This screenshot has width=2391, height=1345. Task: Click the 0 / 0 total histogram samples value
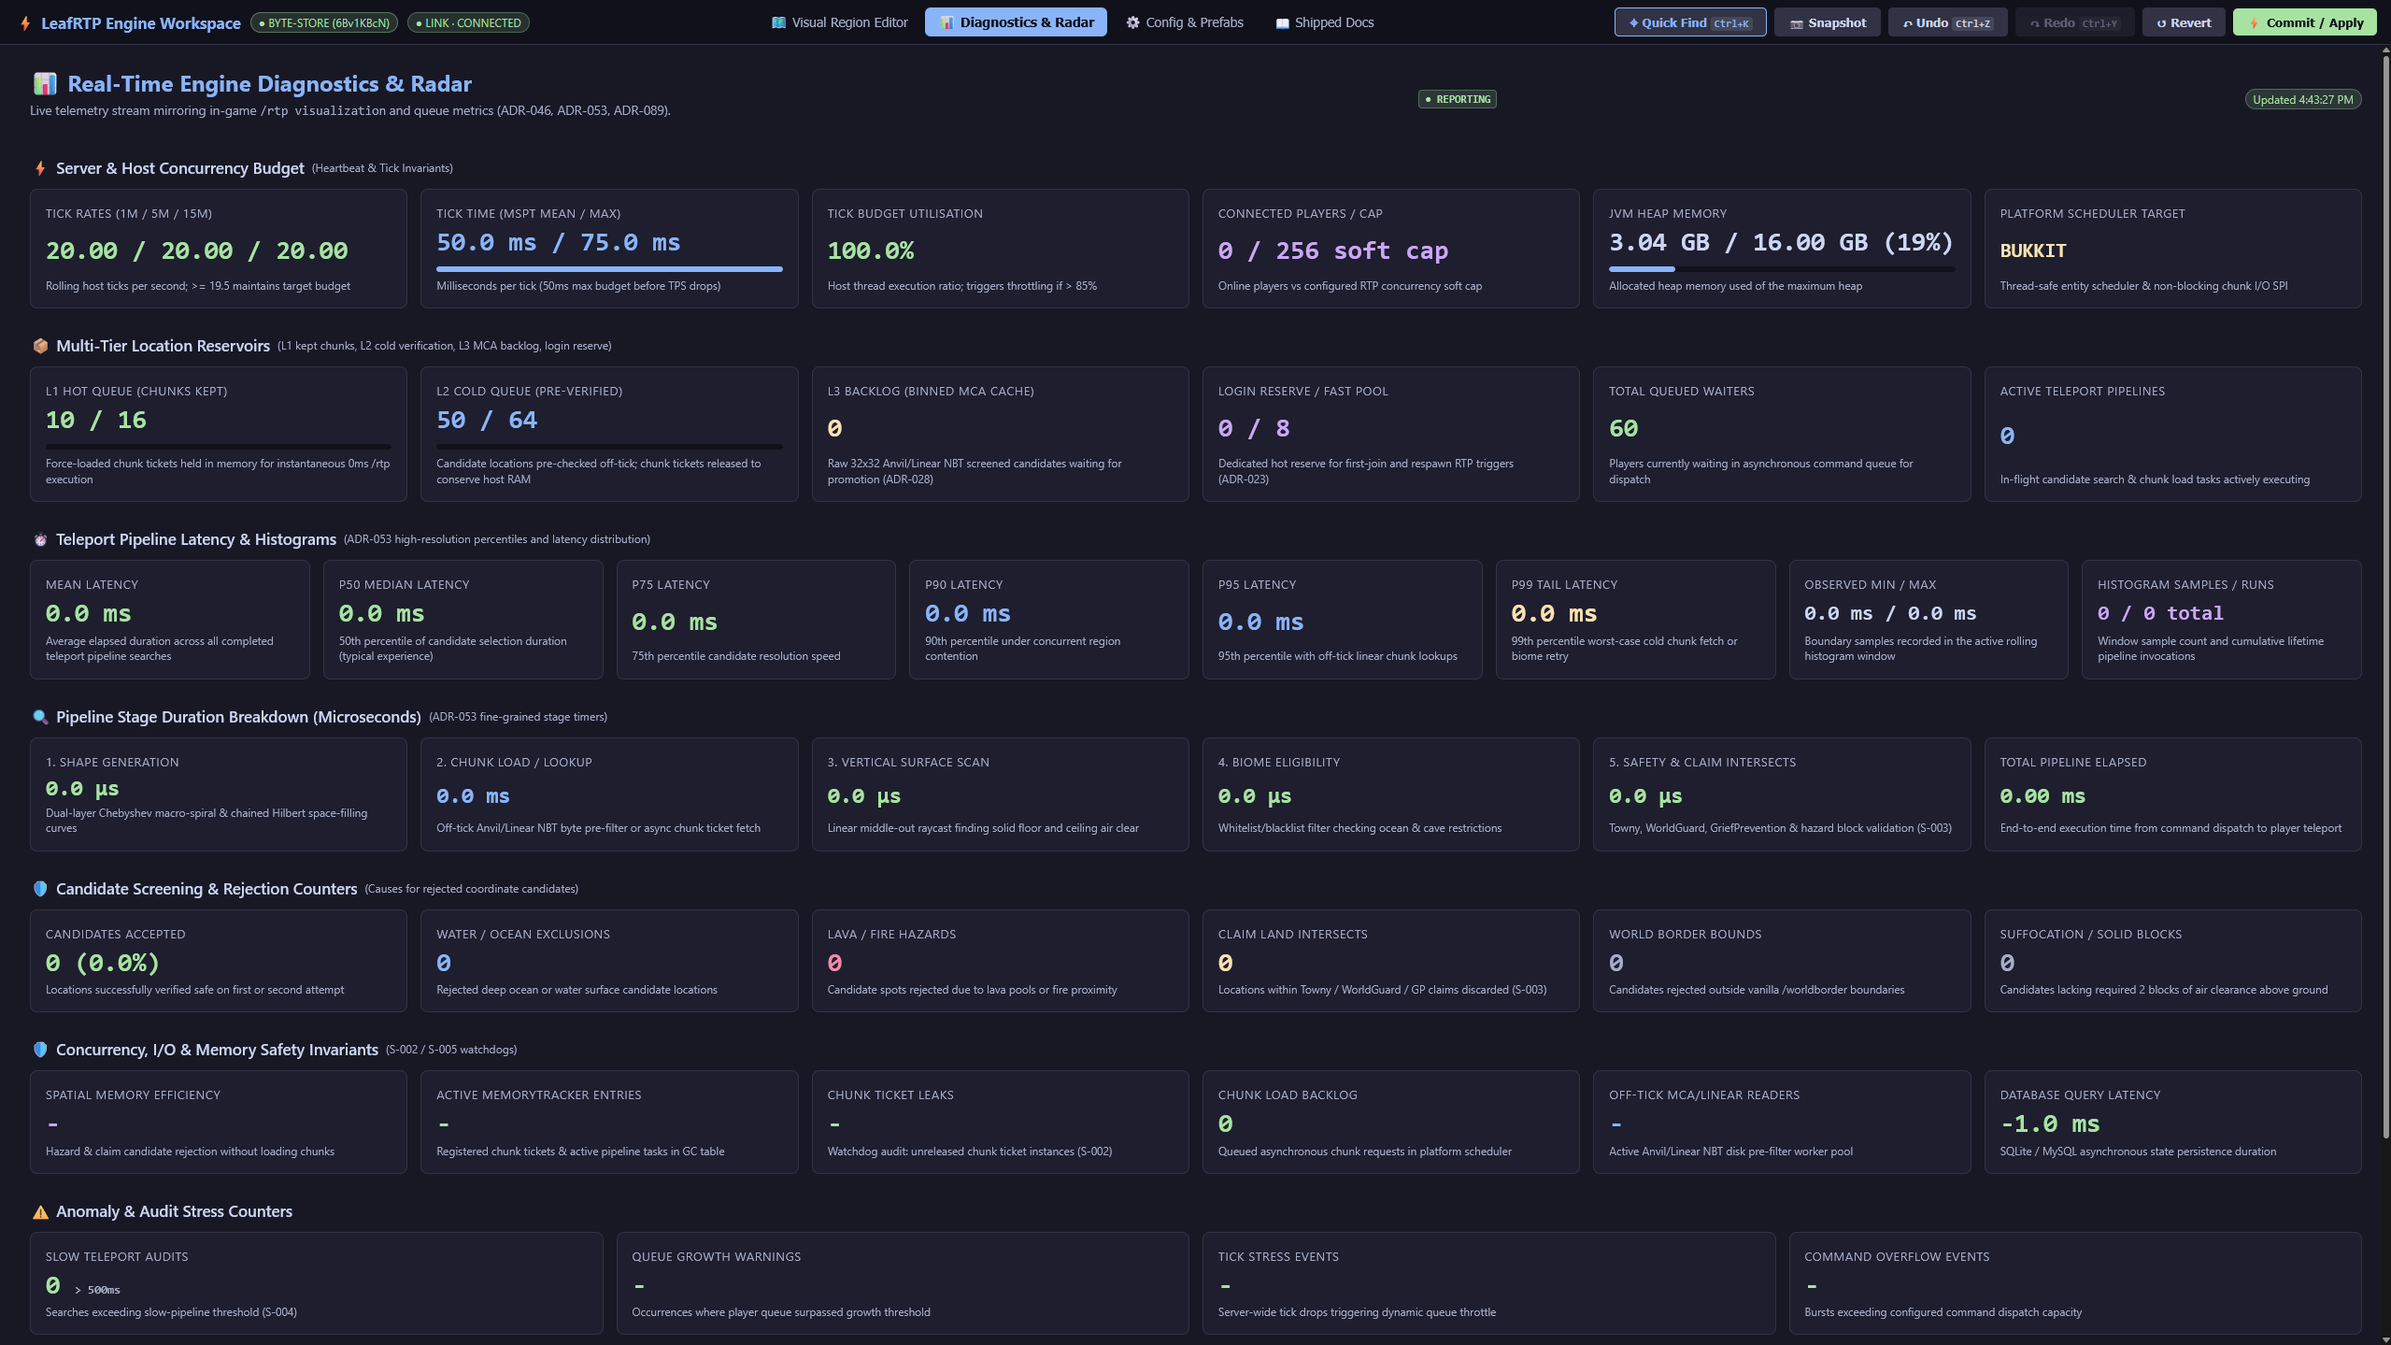click(x=2160, y=613)
